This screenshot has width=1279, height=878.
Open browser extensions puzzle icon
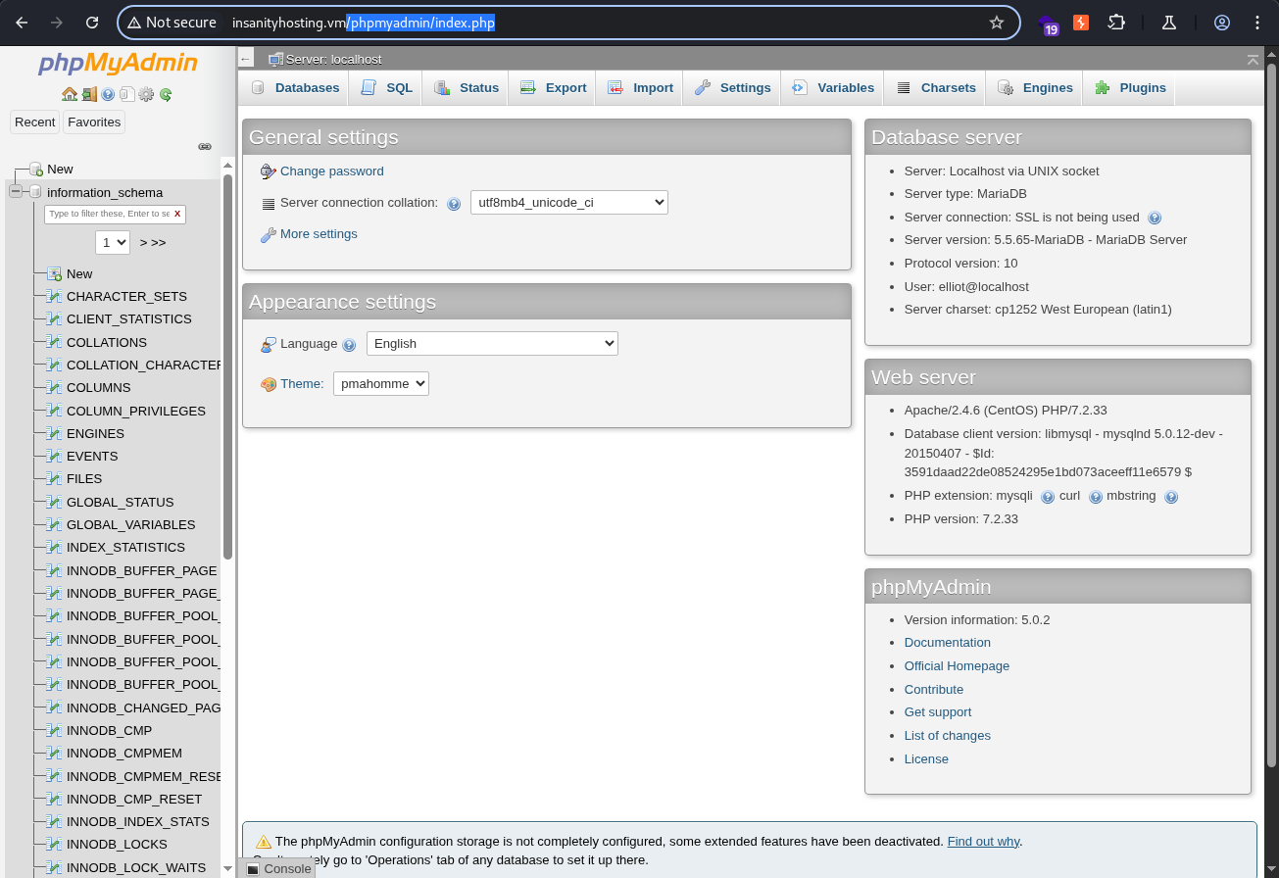pos(1116,23)
